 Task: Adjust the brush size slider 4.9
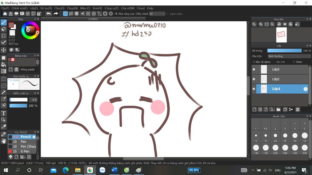point(19,100)
